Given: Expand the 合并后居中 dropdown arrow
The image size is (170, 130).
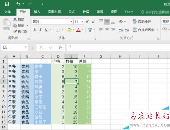Looking at the screenshot, I should (x=157, y=30).
